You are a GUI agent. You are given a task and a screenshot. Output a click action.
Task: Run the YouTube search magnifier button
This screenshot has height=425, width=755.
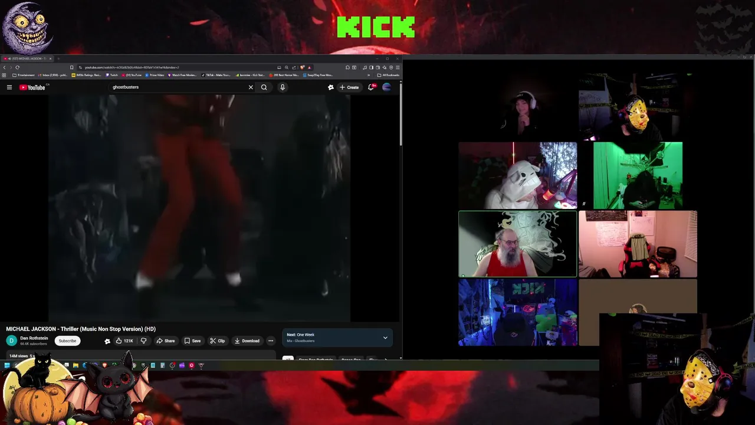[264, 87]
